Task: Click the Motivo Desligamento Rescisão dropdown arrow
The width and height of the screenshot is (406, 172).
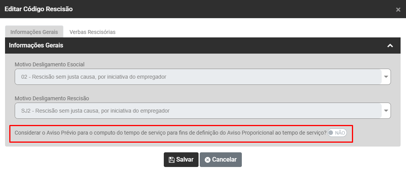Action: click(x=386, y=111)
